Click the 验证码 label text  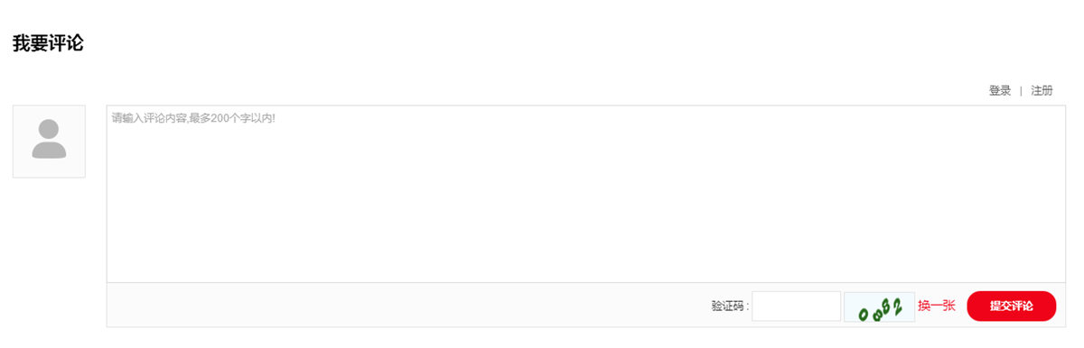730,307
